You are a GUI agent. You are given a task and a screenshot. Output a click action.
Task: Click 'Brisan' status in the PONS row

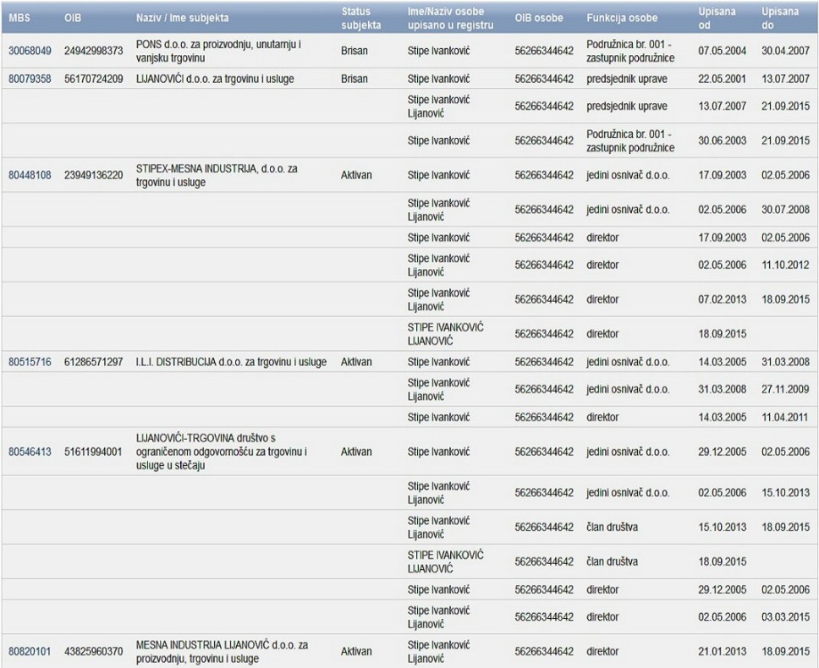(x=355, y=51)
